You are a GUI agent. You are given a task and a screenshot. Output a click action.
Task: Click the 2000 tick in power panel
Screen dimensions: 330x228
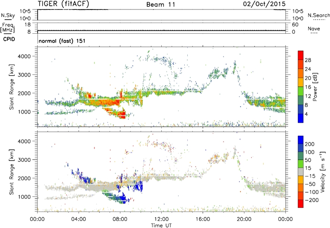coord(24,93)
